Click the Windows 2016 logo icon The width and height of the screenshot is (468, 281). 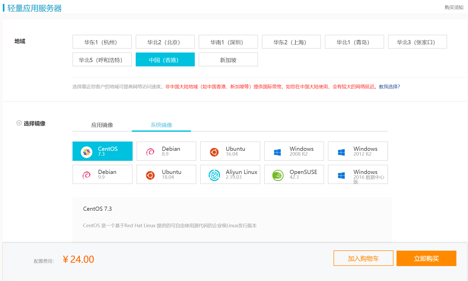pos(341,175)
